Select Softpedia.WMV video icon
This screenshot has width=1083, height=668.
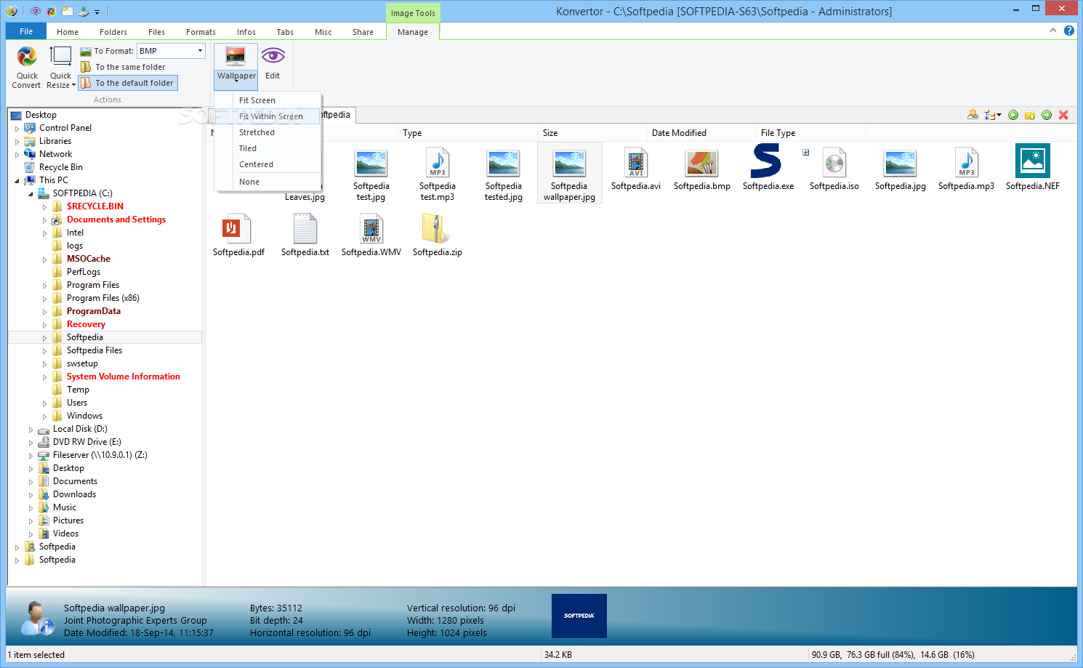pyautogui.click(x=371, y=229)
